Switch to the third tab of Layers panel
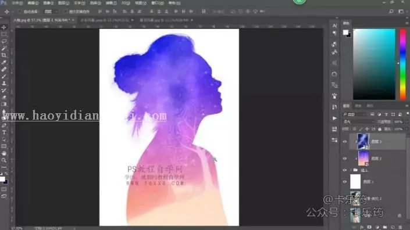This screenshot has width=410, height=230. click(370, 106)
